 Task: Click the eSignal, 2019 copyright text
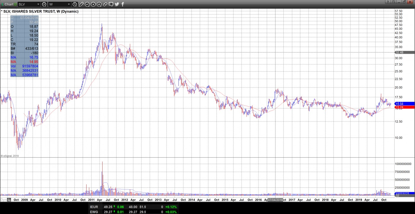coord(10,156)
